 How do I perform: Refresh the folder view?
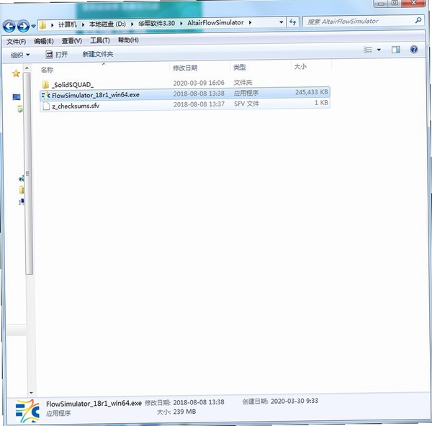(292, 22)
